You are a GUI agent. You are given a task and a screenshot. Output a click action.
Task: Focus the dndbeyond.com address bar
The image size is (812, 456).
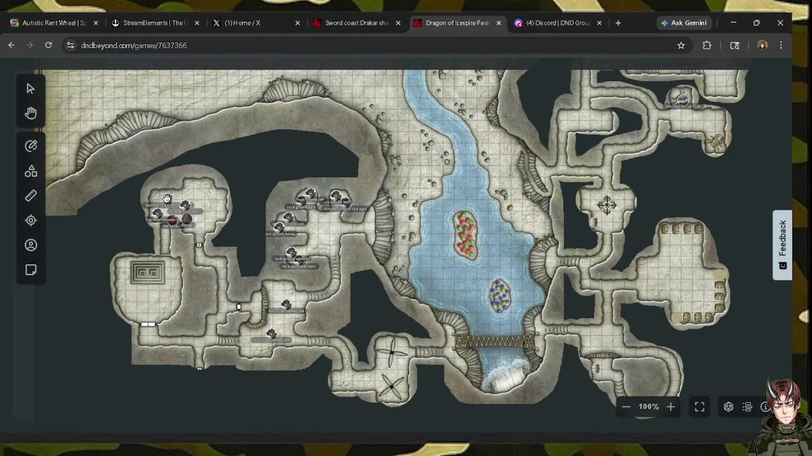[x=374, y=45]
